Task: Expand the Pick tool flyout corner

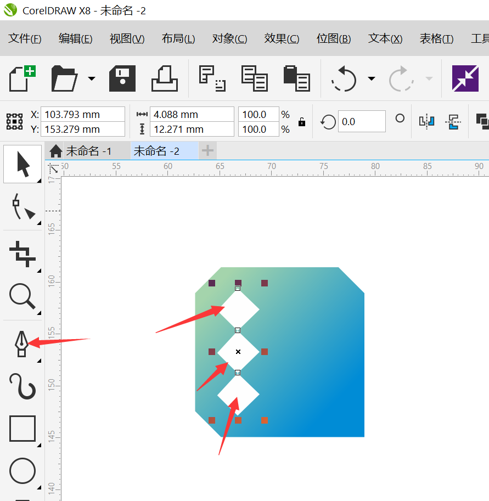Action: tap(39, 181)
